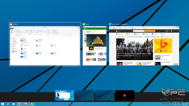Click the Task View taskbar icon
Viewport: 189px width, 106px height.
tap(14, 104)
